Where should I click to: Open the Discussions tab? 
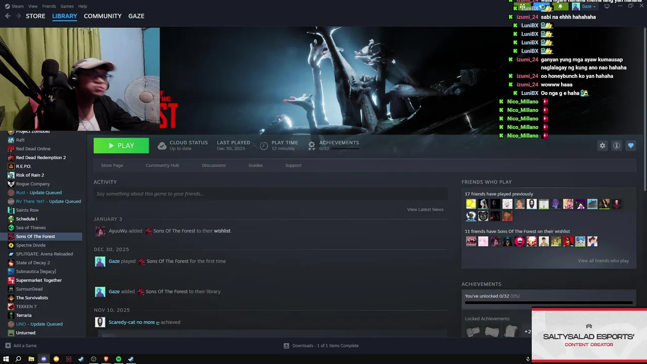[214, 165]
